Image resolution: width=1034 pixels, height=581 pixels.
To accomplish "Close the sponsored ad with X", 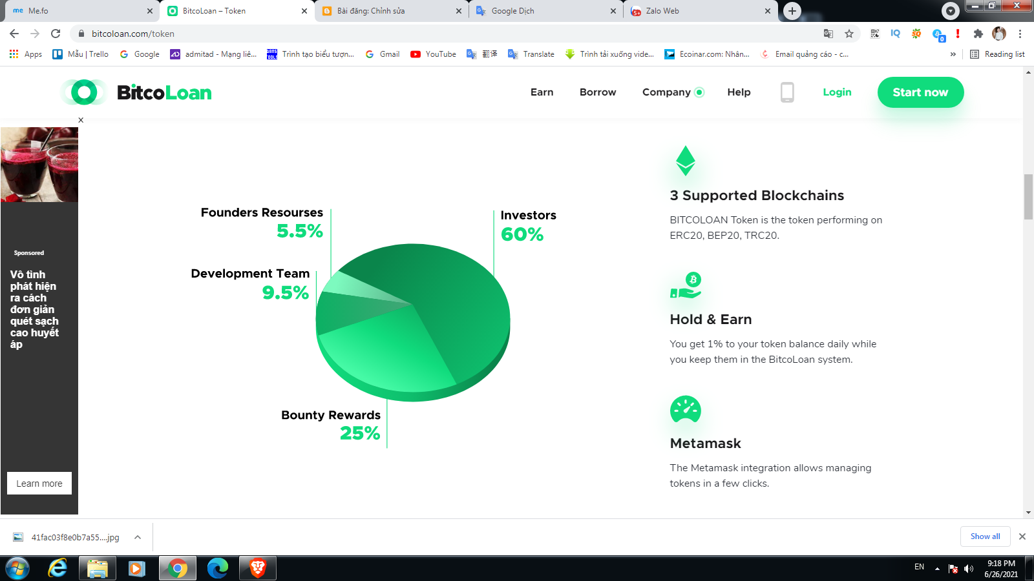I will click(x=81, y=120).
